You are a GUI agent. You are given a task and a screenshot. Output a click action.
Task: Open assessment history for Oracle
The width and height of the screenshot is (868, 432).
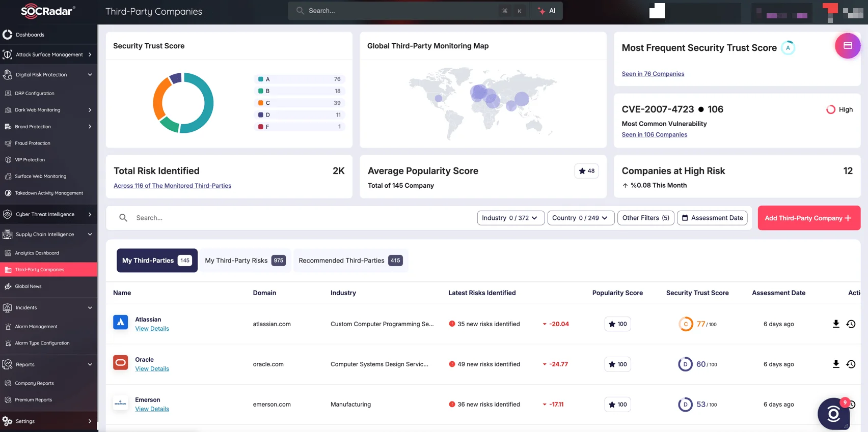coord(851,364)
